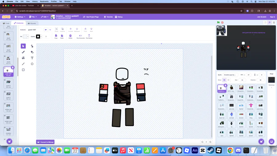Viewport: 277px width, 156px height.
Task: Click the Ungroup icon
Action: click(x=62, y=29)
